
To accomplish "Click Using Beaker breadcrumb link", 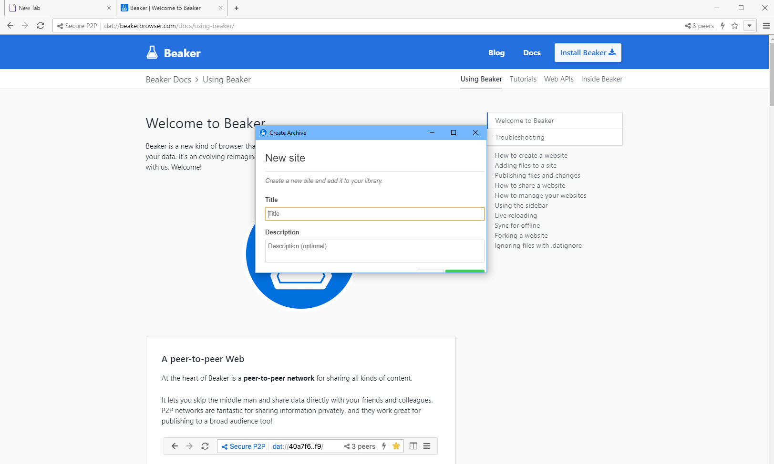I will 227,80.
